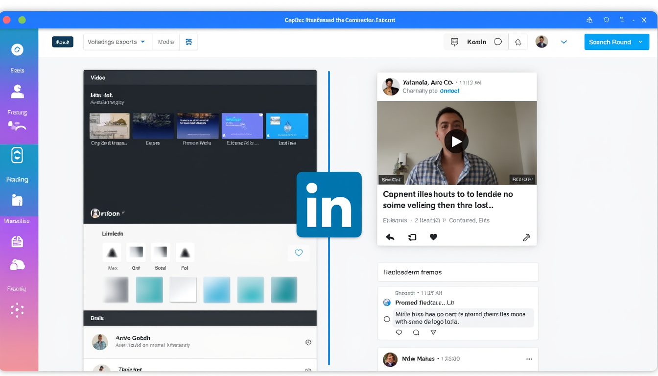Click the dark Mouce button
This screenshot has width=658, height=376.
(x=63, y=42)
